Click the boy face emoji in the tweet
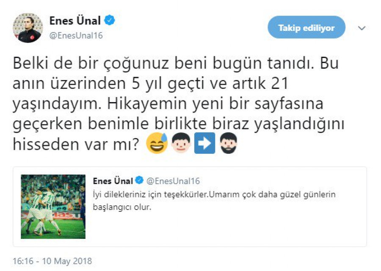This screenshot has height=271, width=381. click(181, 143)
